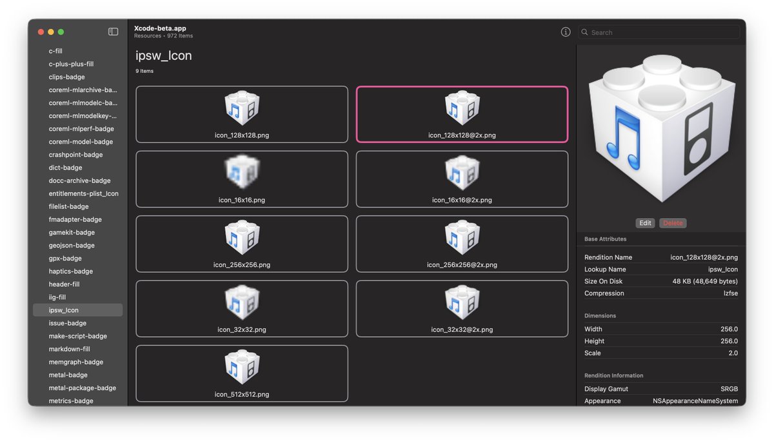This screenshot has height=443, width=774.
Task: Select the highlighted ipsw_Icon sidebar item
Action: (77, 310)
